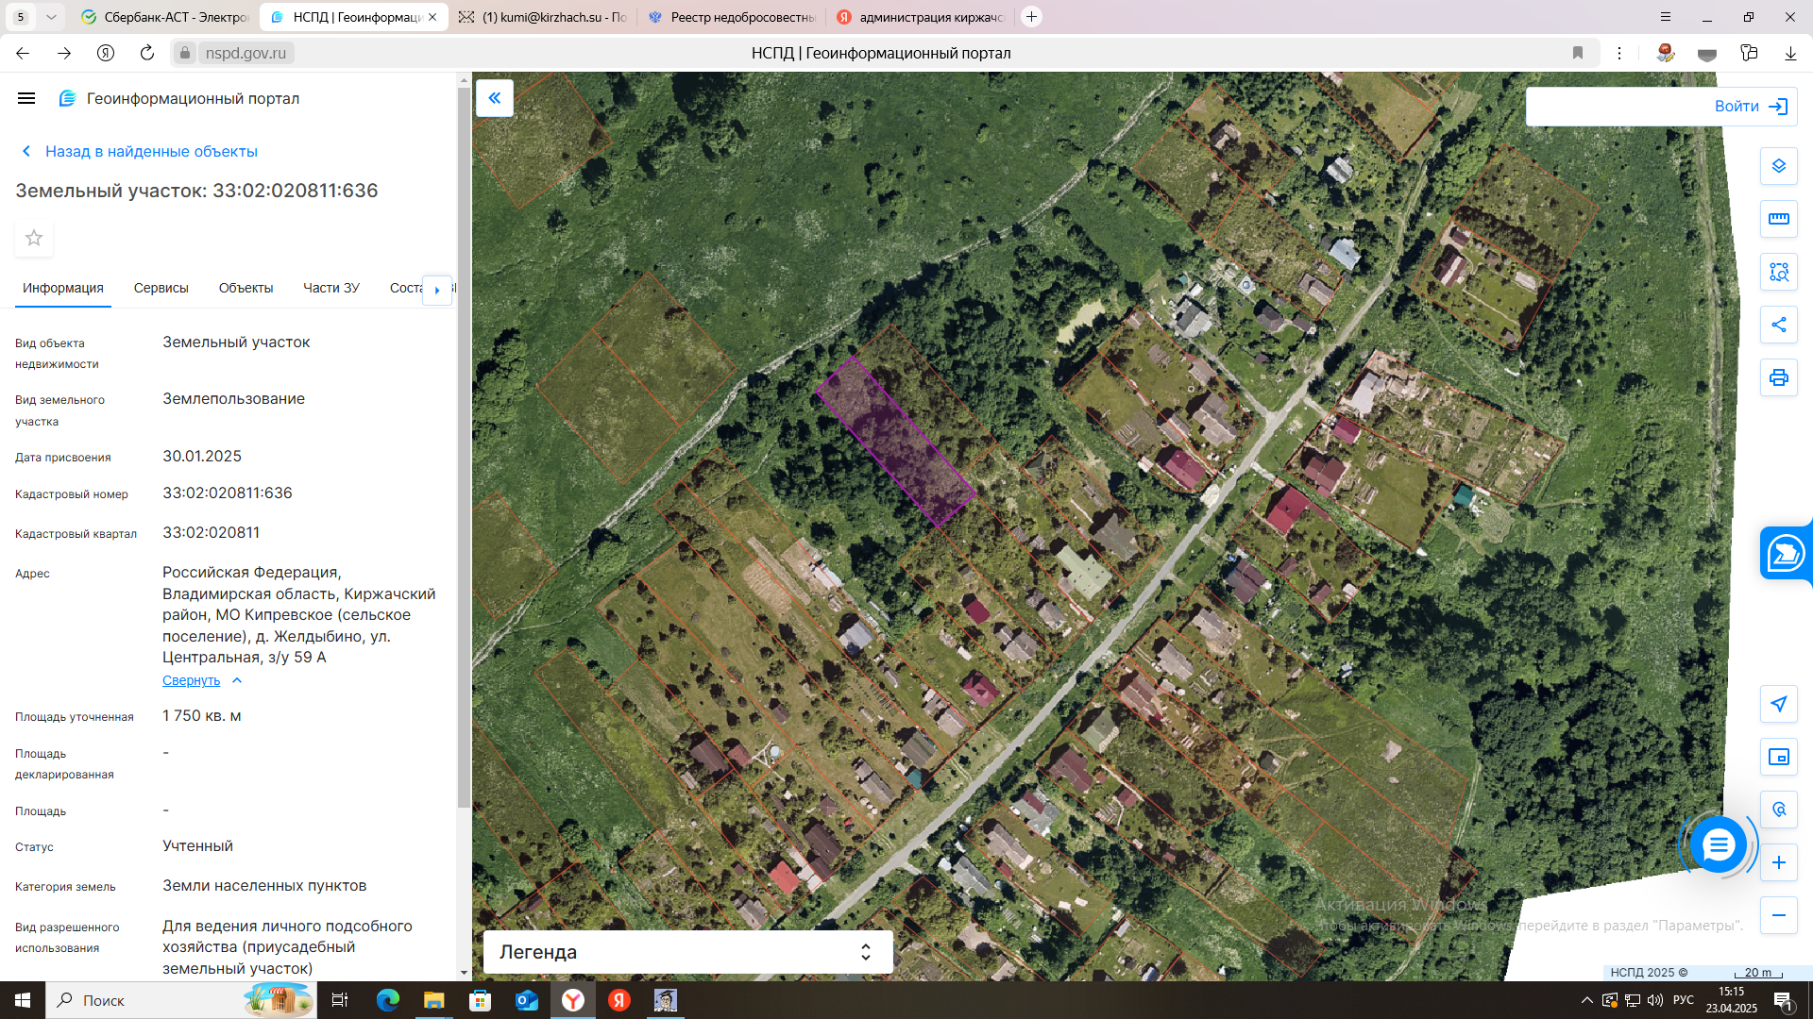Screen dimensions: 1813x1019
Task: Activate the area selection search tool
Action: tap(1778, 272)
